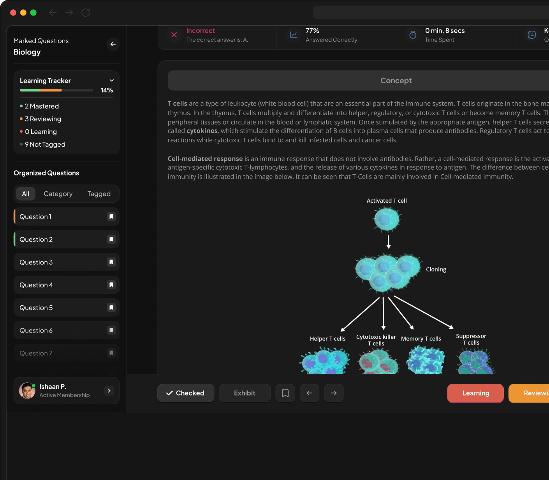Screen dimensions: 549x480
Task: Toggle the bookmark on Question 5
Action: tap(111, 307)
